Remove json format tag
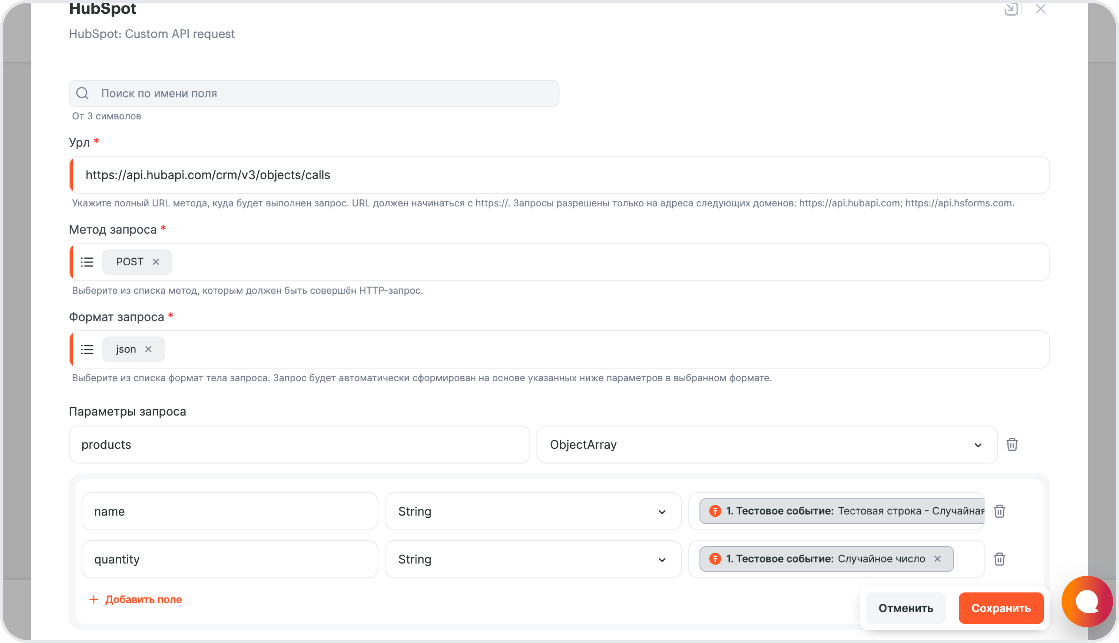The height and width of the screenshot is (643, 1119). coord(148,349)
